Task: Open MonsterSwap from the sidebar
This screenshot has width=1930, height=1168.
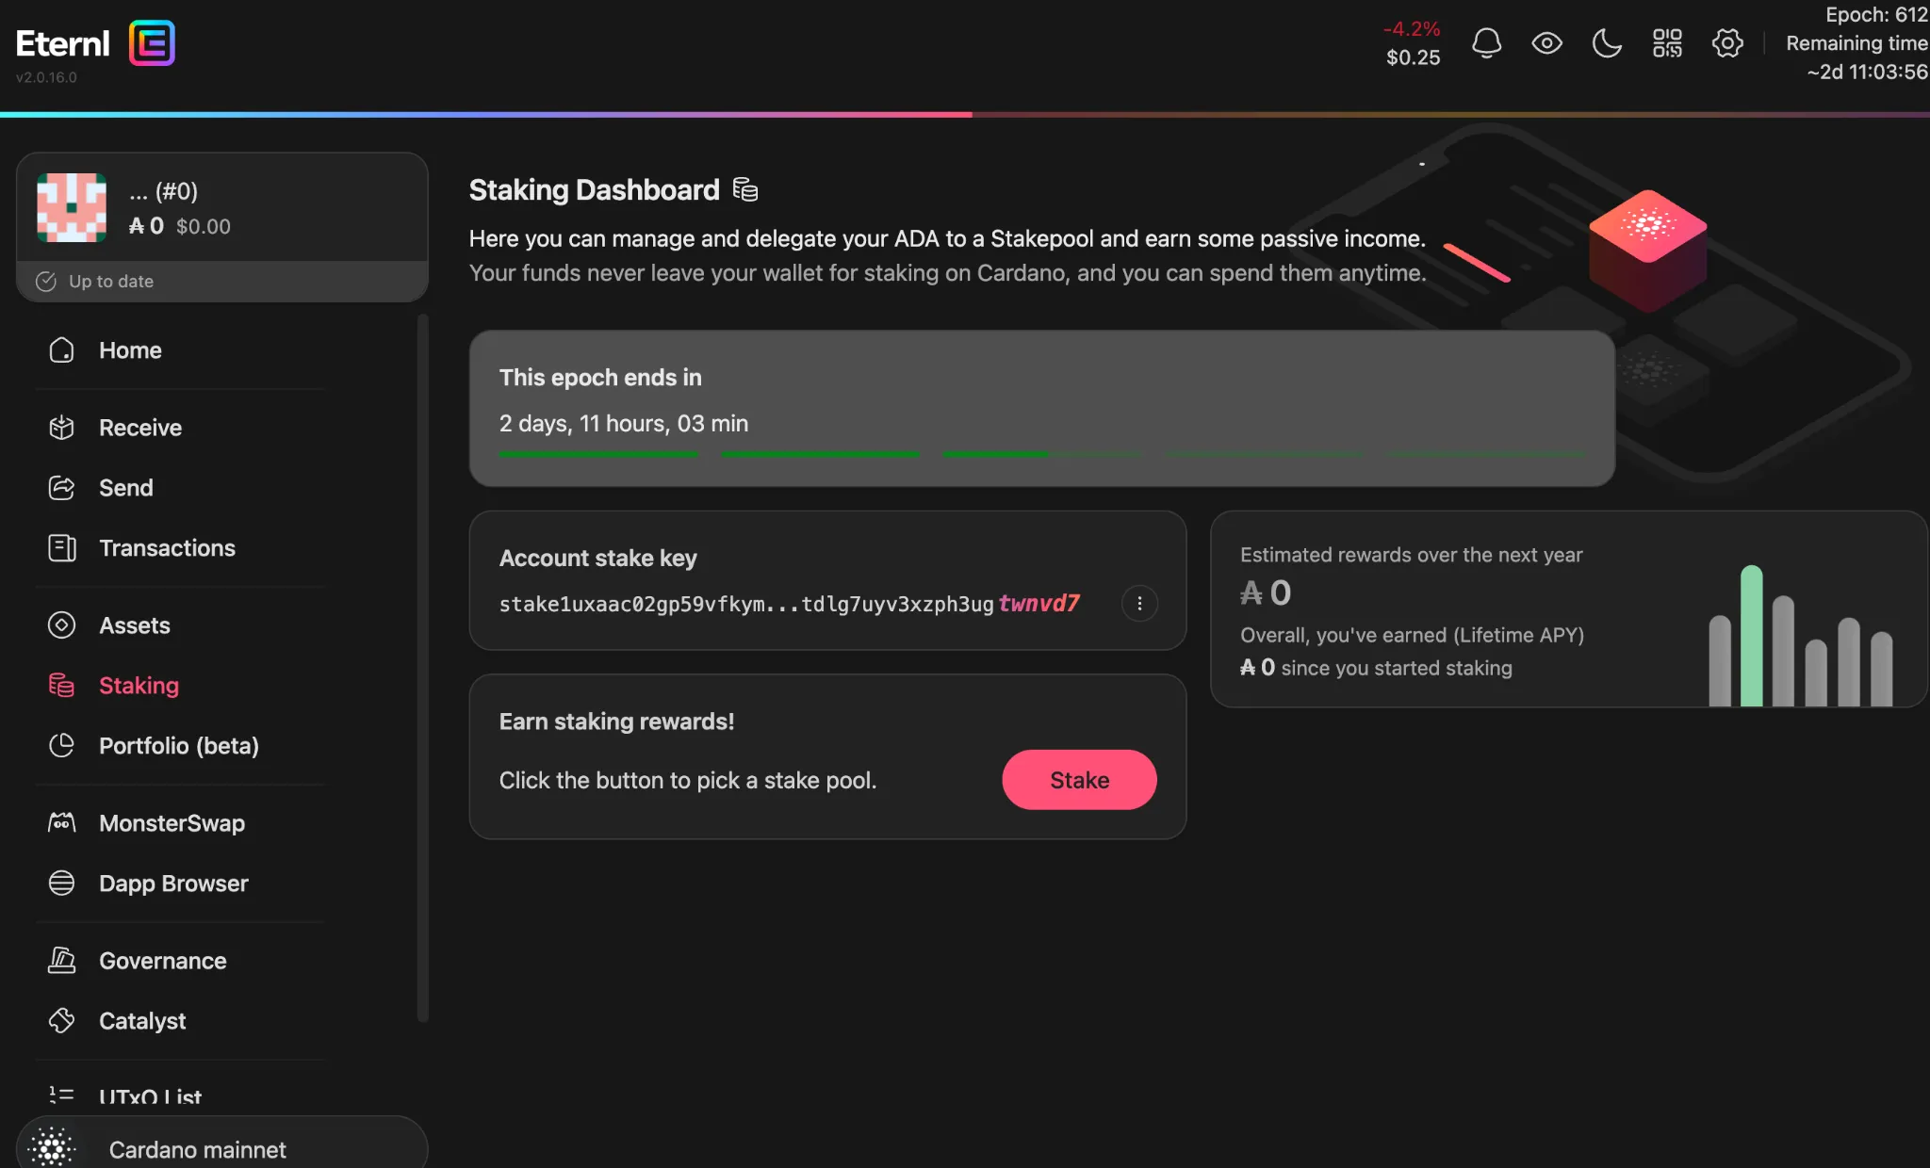Action: [172, 822]
